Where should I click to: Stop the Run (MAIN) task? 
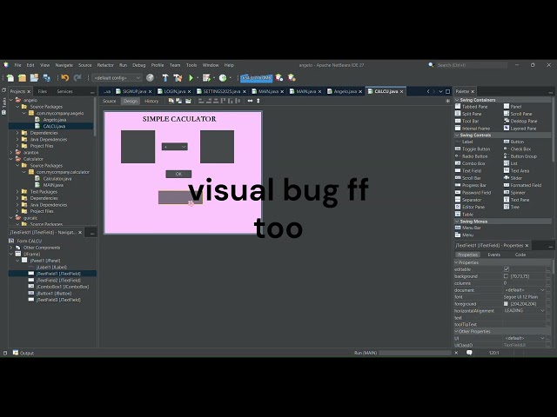[456, 353]
